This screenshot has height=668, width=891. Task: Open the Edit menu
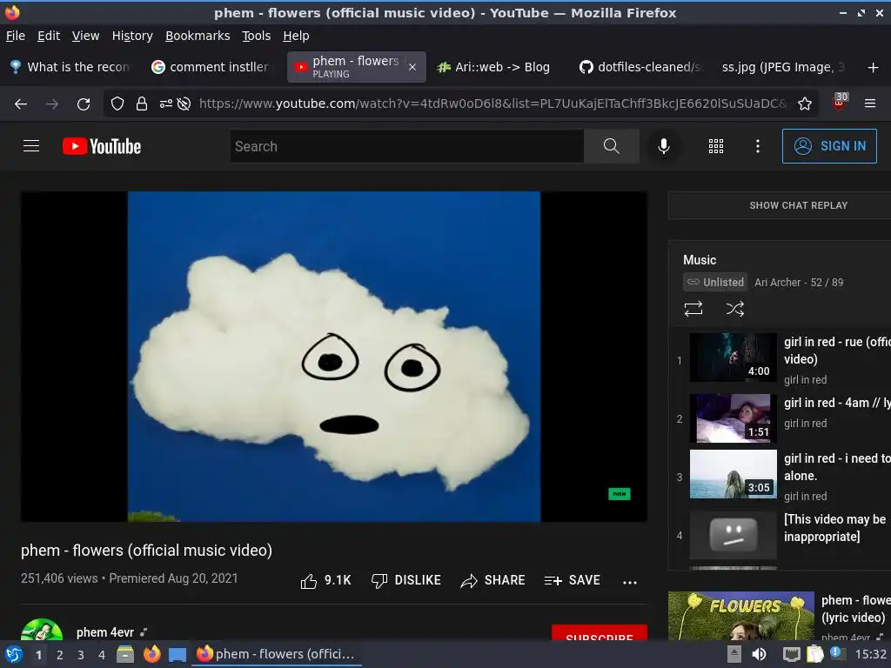tap(49, 36)
